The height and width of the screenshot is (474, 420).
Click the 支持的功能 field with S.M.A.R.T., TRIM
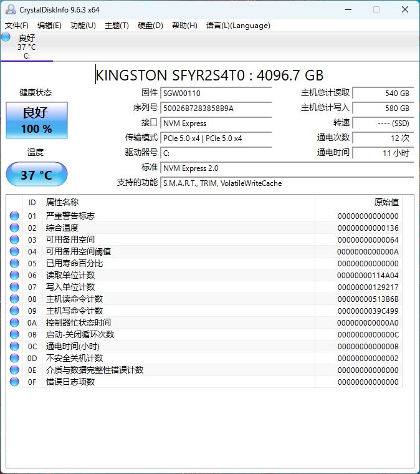(x=287, y=183)
